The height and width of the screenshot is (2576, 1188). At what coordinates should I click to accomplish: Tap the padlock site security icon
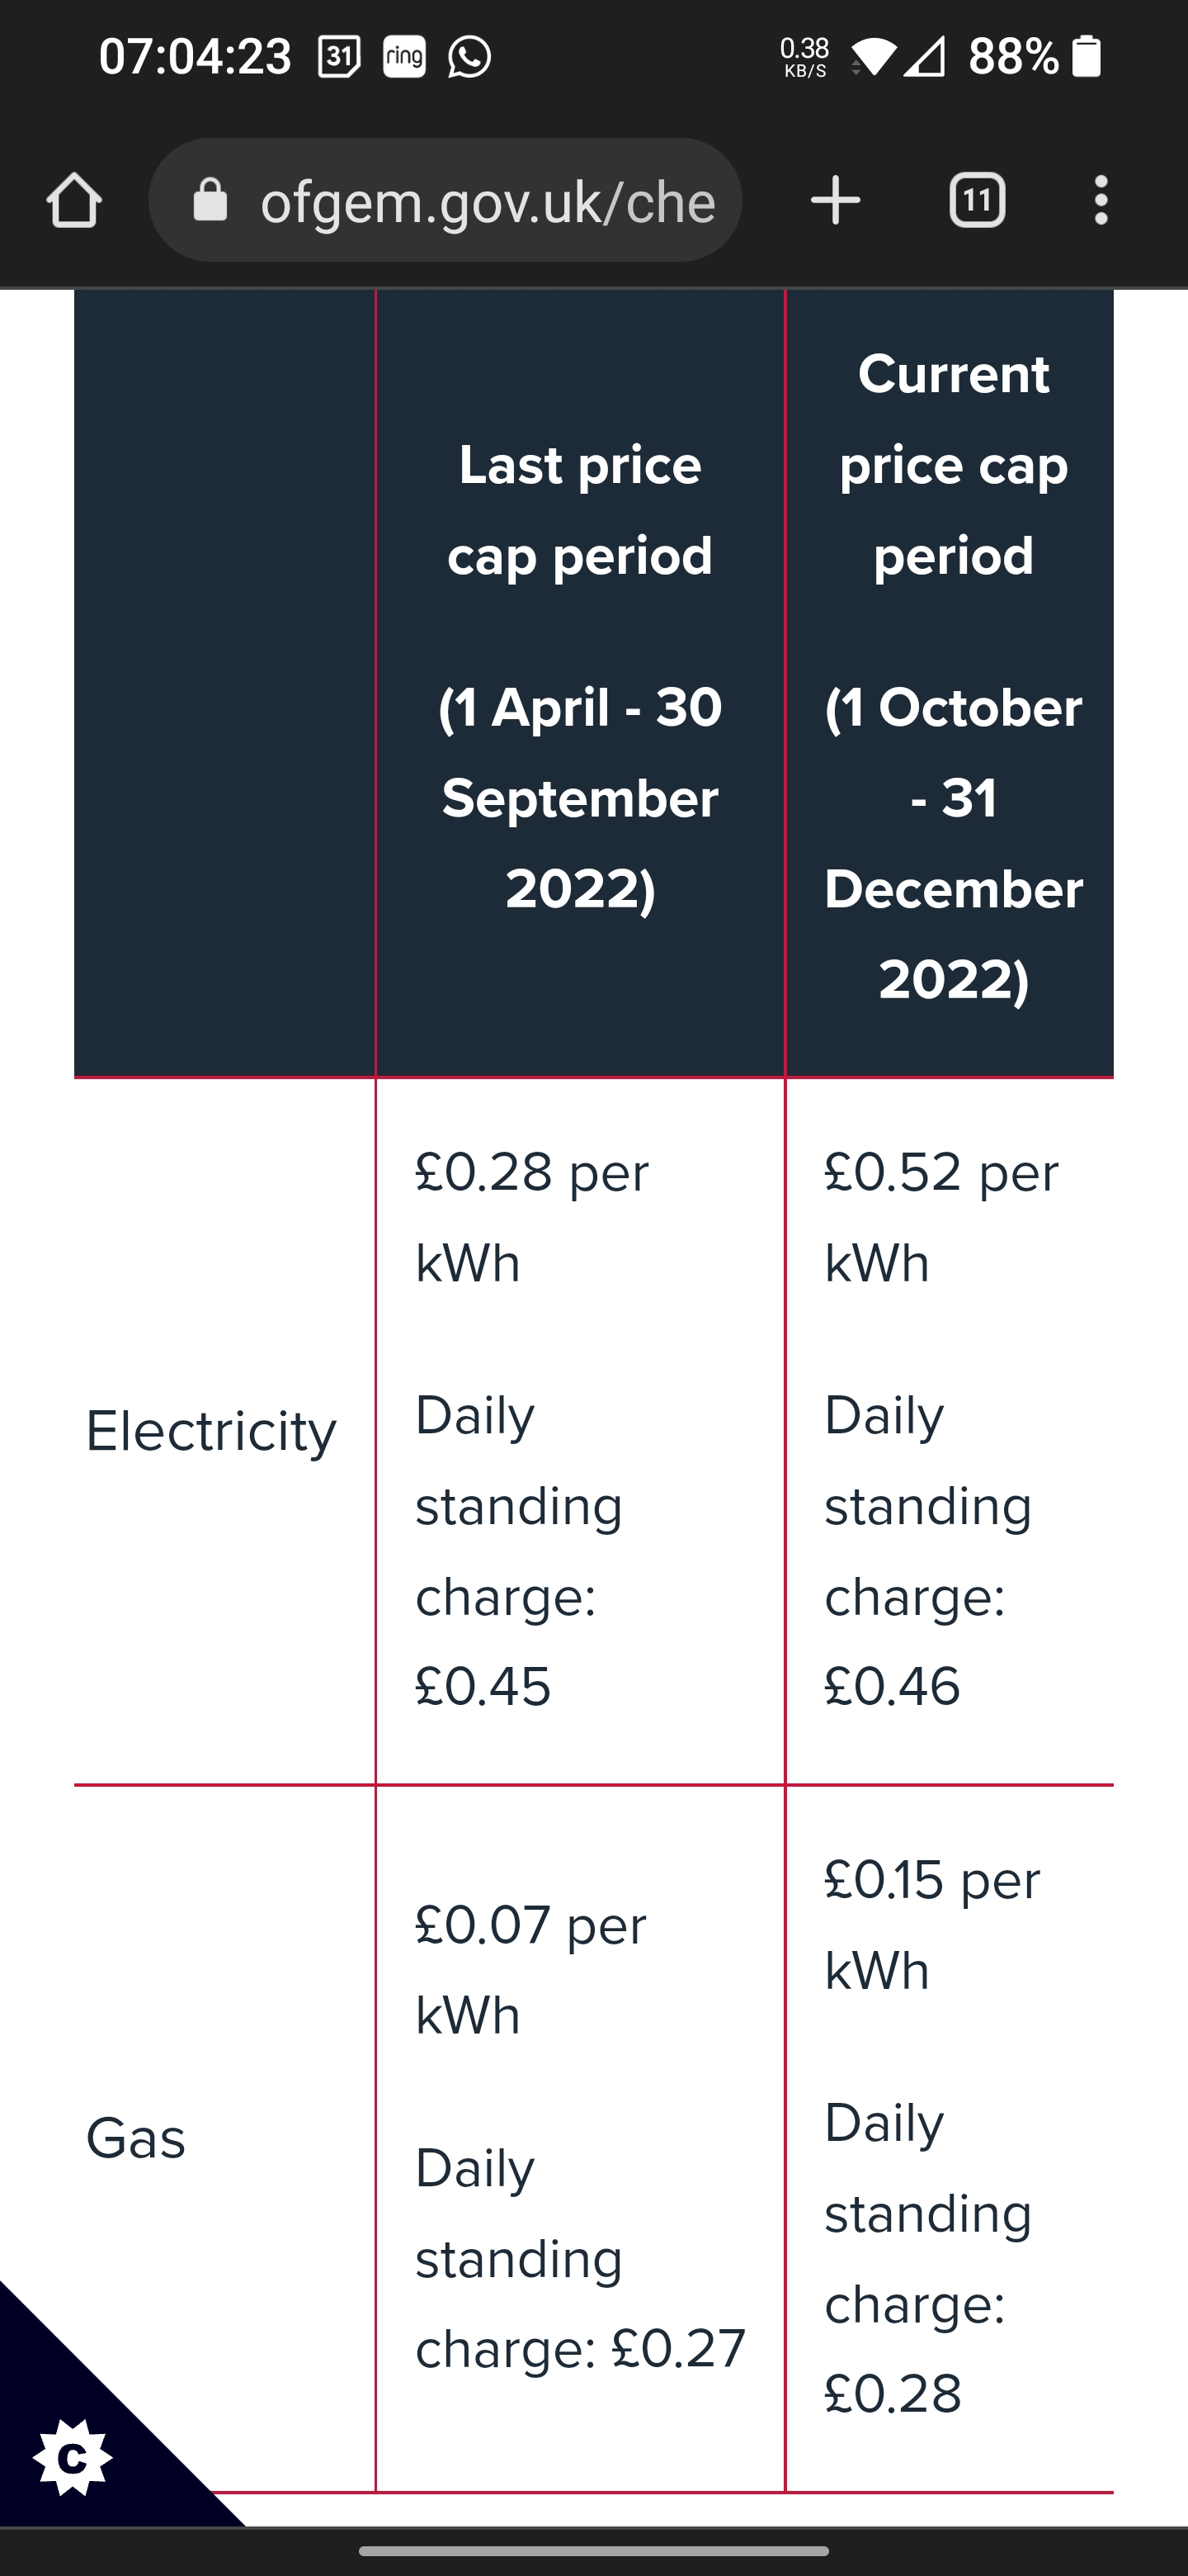pyautogui.click(x=210, y=200)
